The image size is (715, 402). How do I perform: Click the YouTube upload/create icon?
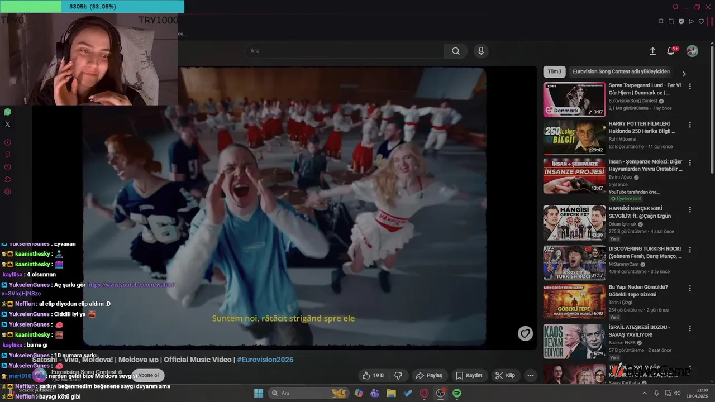(652, 51)
